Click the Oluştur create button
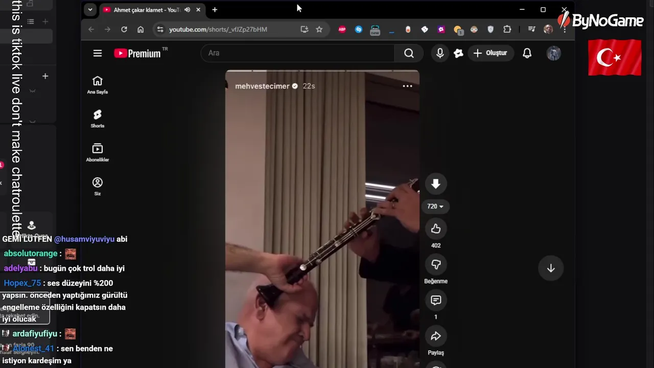 click(x=491, y=53)
